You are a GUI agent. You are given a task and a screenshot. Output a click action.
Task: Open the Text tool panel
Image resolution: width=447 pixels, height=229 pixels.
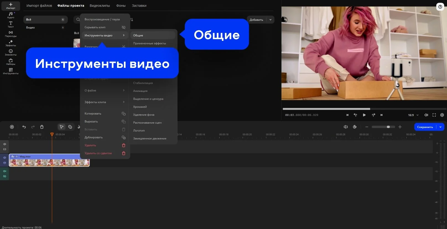[11, 24]
